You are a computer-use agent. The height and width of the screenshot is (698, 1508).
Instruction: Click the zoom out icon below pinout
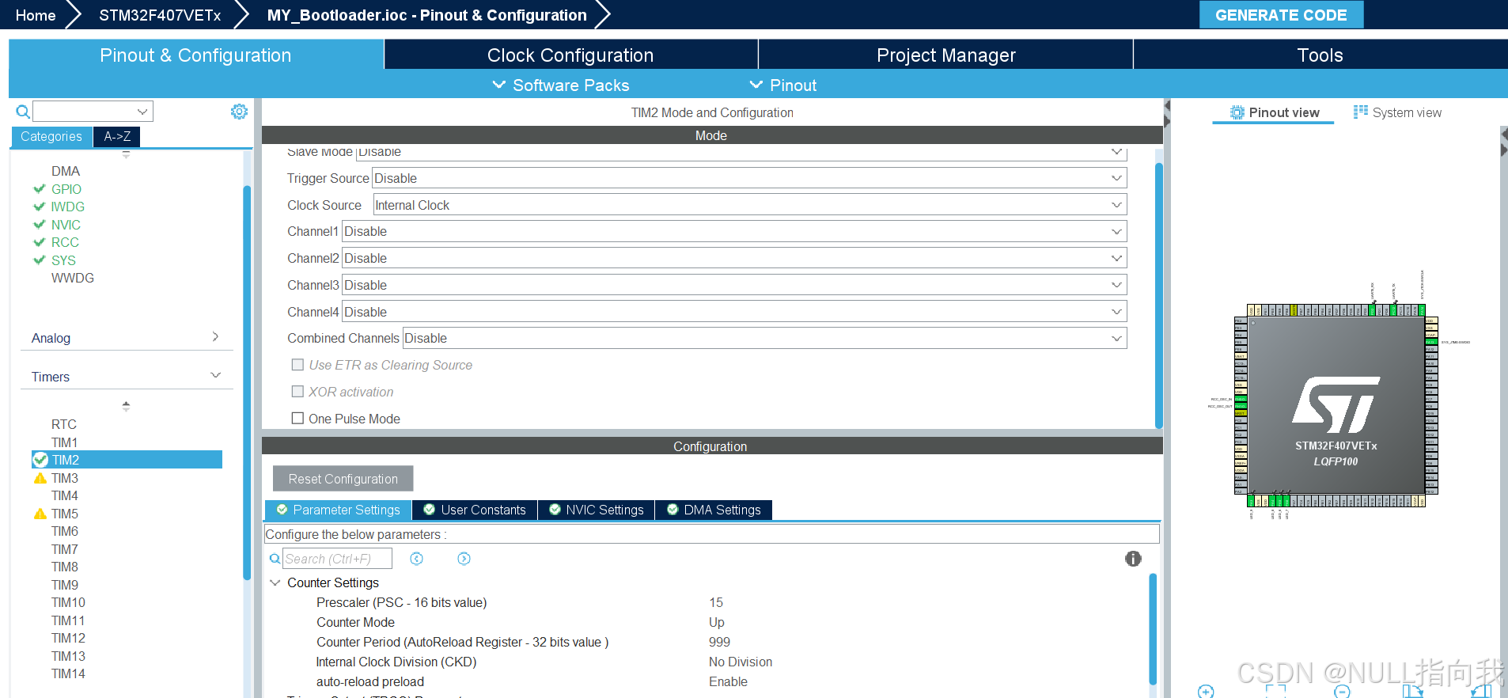click(x=1343, y=692)
